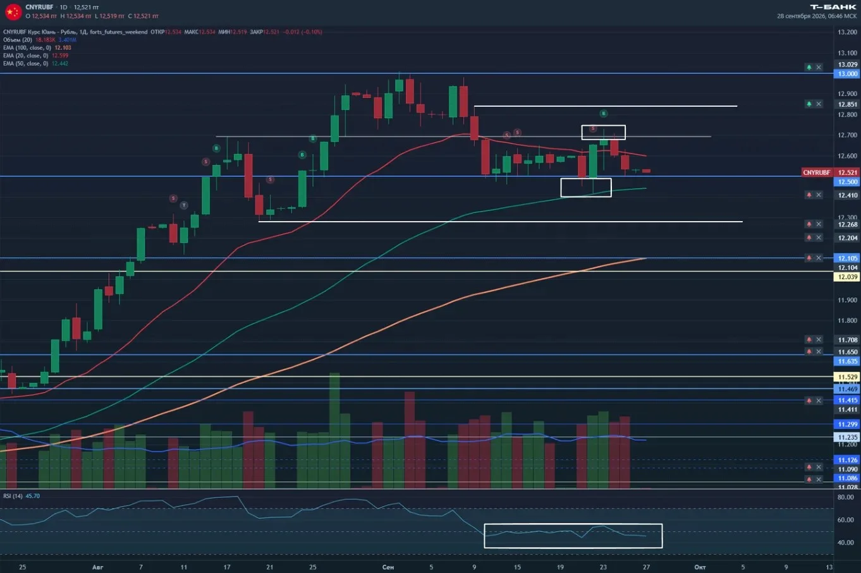Image resolution: width=861 pixels, height=573 pixels.
Task: Click the bell icon beside 12.204
Action: pos(809,238)
